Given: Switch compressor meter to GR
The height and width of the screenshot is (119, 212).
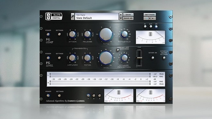Looking at the screenshot, I should (156, 27).
